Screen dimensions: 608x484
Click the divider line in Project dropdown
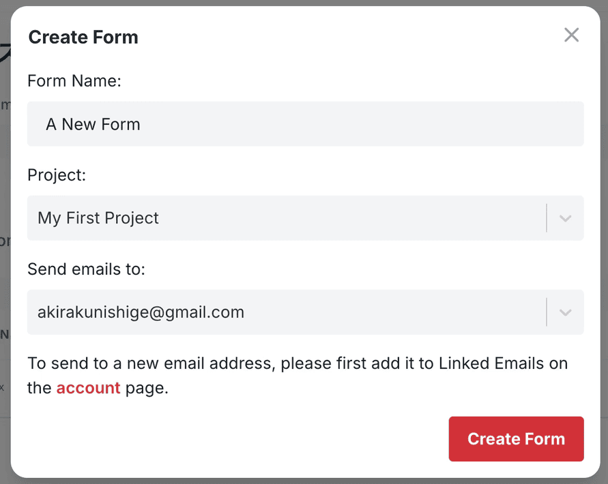tap(547, 218)
